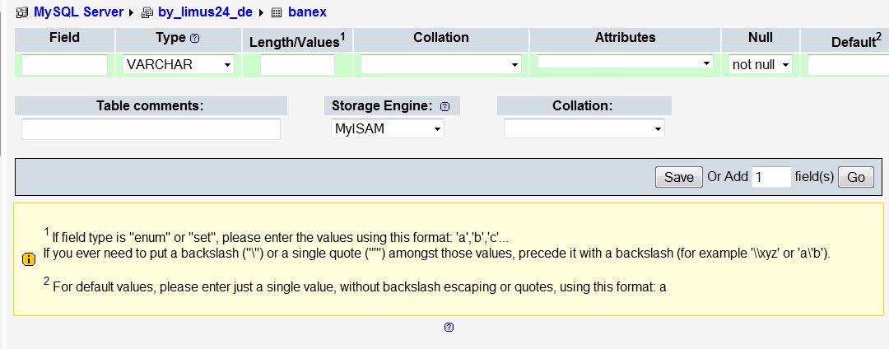The image size is (889, 349).
Task: Click the database icon beside by_limus24_de
Action: click(x=147, y=12)
